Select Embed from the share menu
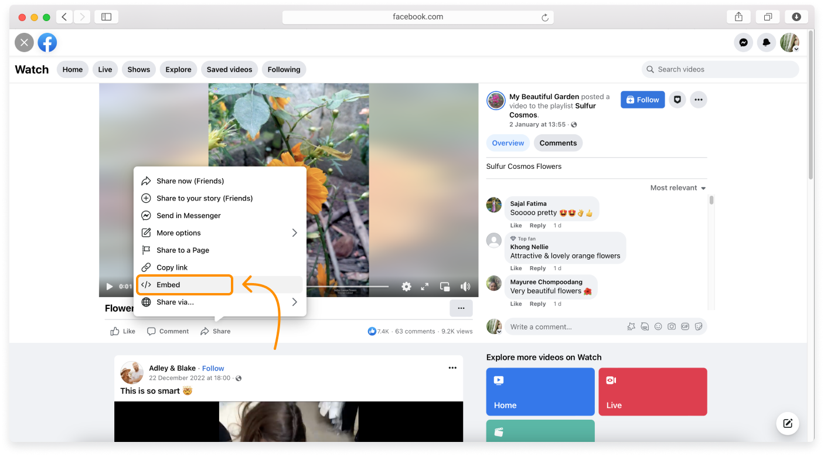The width and height of the screenshot is (824, 456). (x=185, y=285)
